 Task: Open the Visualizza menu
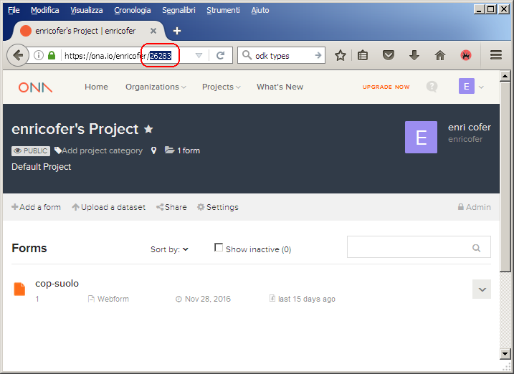(x=87, y=10)
